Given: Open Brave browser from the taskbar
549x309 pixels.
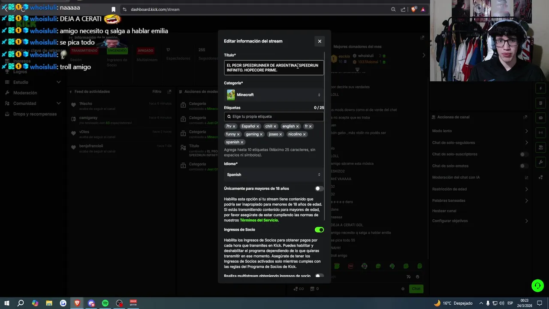Looking at the screenshot, I should click(x=77, y=303).
